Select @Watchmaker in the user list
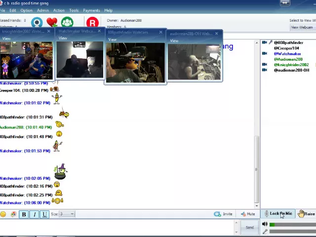 click(x=287, y=54)
